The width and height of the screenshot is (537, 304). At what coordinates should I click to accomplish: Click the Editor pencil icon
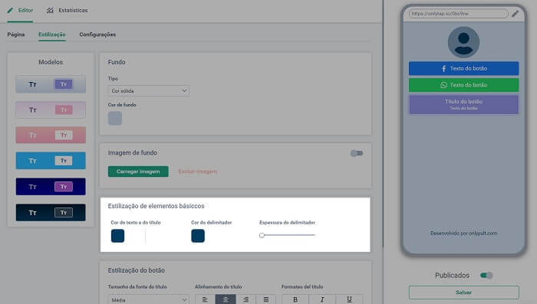pyautogui.click(x=10, y=10)
